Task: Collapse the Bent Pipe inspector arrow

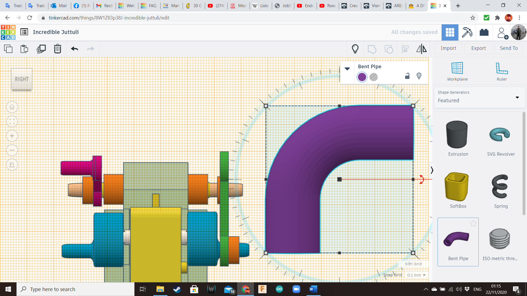Action: [x=347, y=69]
